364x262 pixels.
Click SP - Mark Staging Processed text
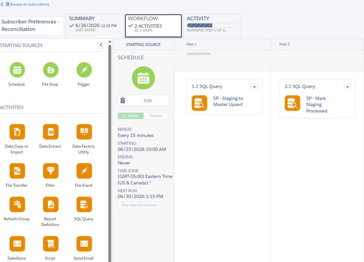pos(317,104)
